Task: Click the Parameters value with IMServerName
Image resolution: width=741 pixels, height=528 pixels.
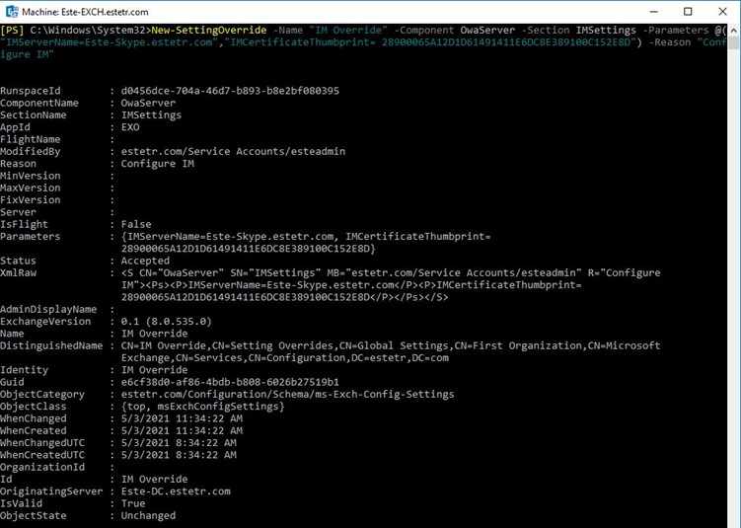Action: (x=306, y=242)
